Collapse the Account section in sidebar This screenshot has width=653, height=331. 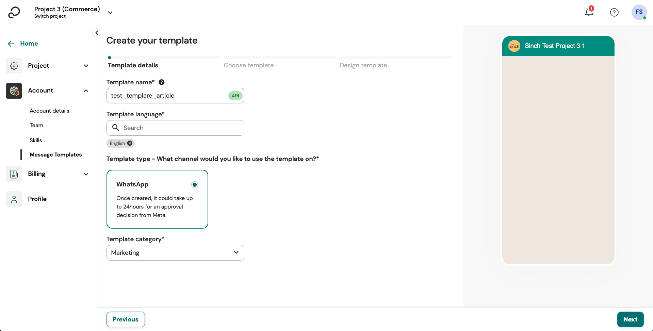coord(86,90)
